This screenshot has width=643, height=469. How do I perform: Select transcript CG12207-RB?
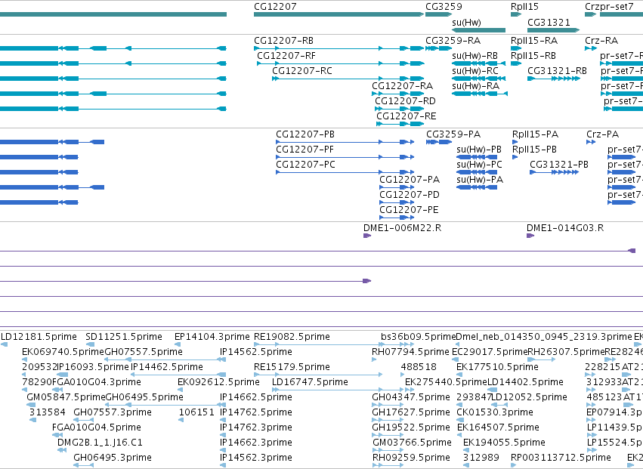(x=283, y=41)
